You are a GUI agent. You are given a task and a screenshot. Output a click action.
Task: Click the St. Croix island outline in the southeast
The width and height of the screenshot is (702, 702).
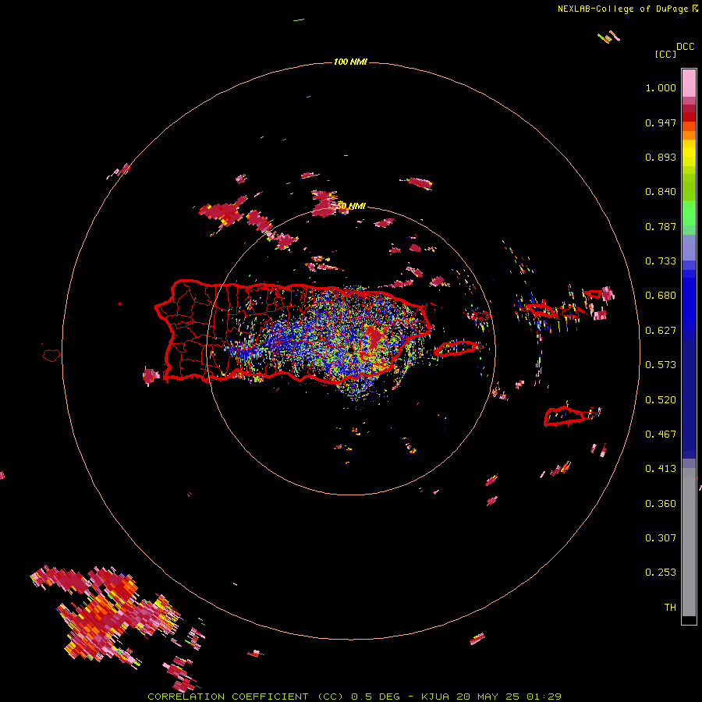tap(564, 417)
